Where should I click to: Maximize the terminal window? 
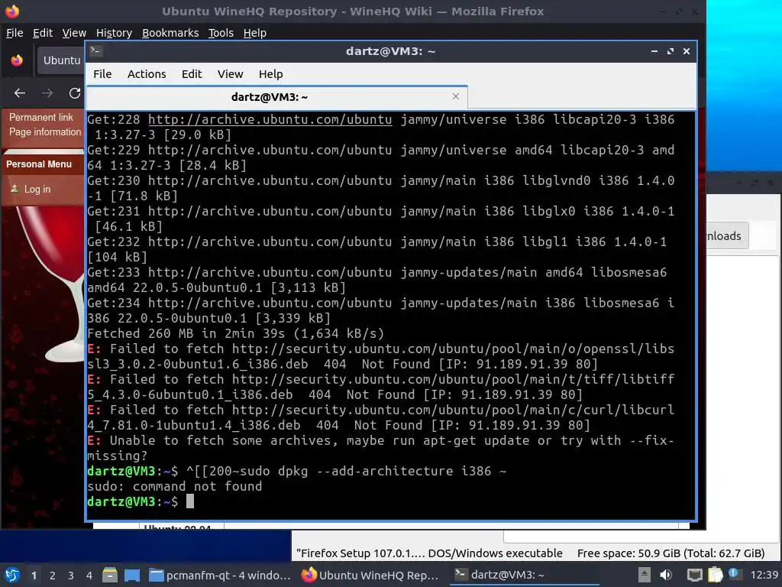pos(671,51)
